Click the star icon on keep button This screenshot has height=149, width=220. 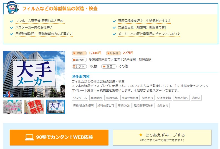coord(141,135)
